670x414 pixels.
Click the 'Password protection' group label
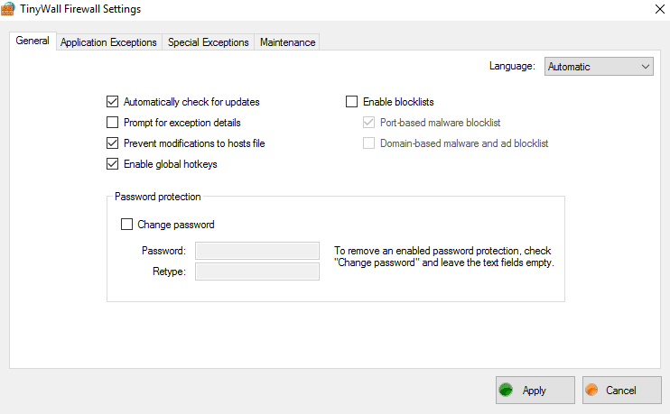[x=158, y=197]
